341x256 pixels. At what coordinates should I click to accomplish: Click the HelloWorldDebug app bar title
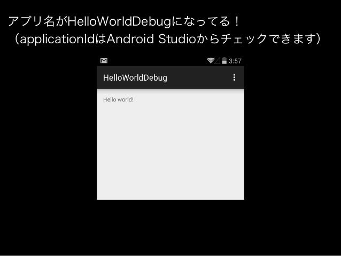click(x=135, y=78)
